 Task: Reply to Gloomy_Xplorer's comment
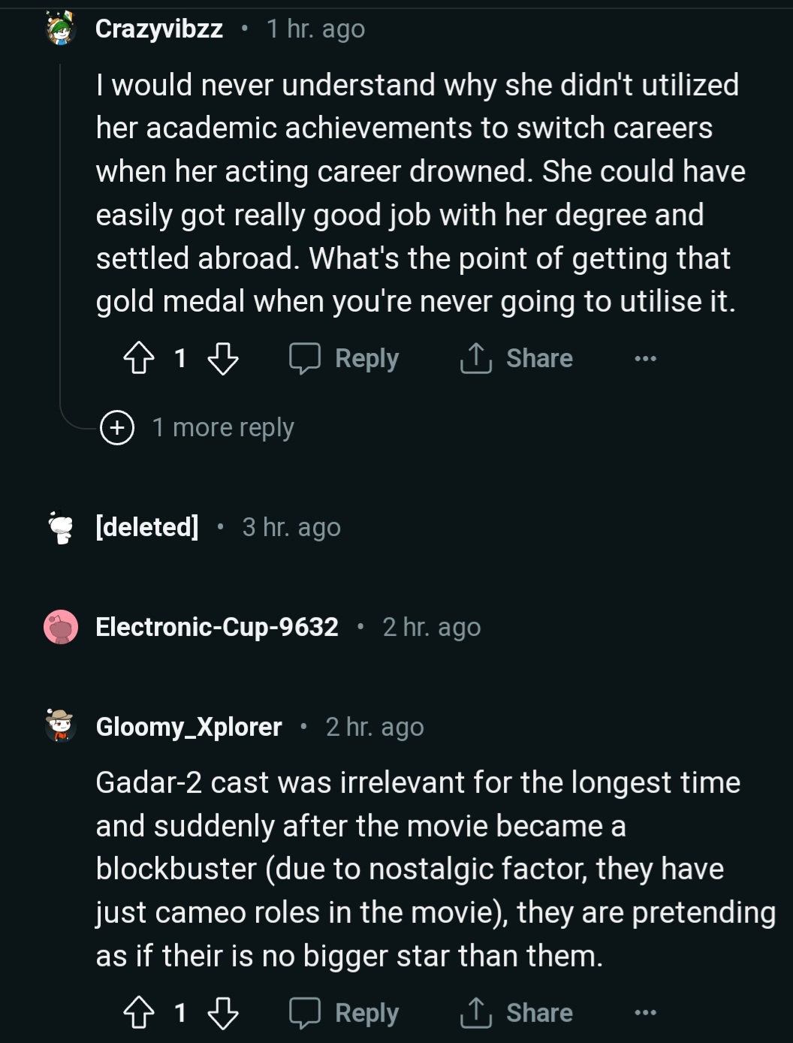click(345, 1013)
